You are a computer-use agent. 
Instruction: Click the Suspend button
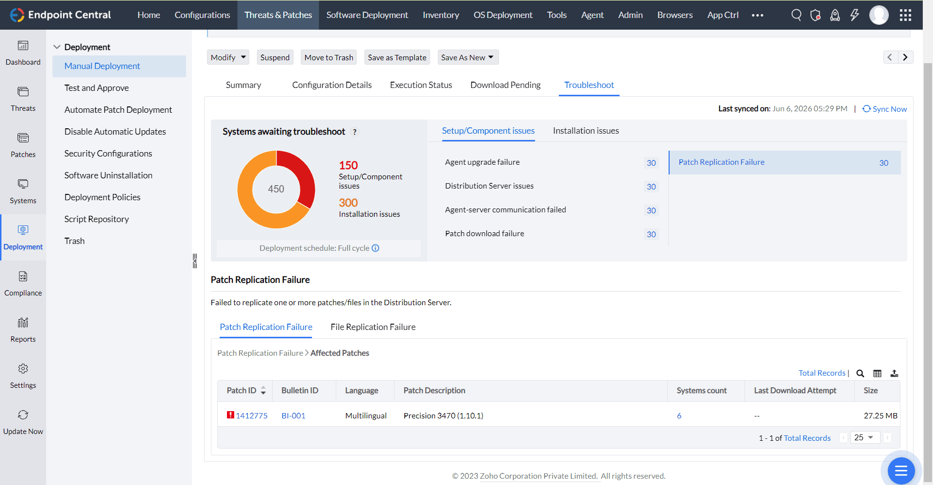coord(275,57)
